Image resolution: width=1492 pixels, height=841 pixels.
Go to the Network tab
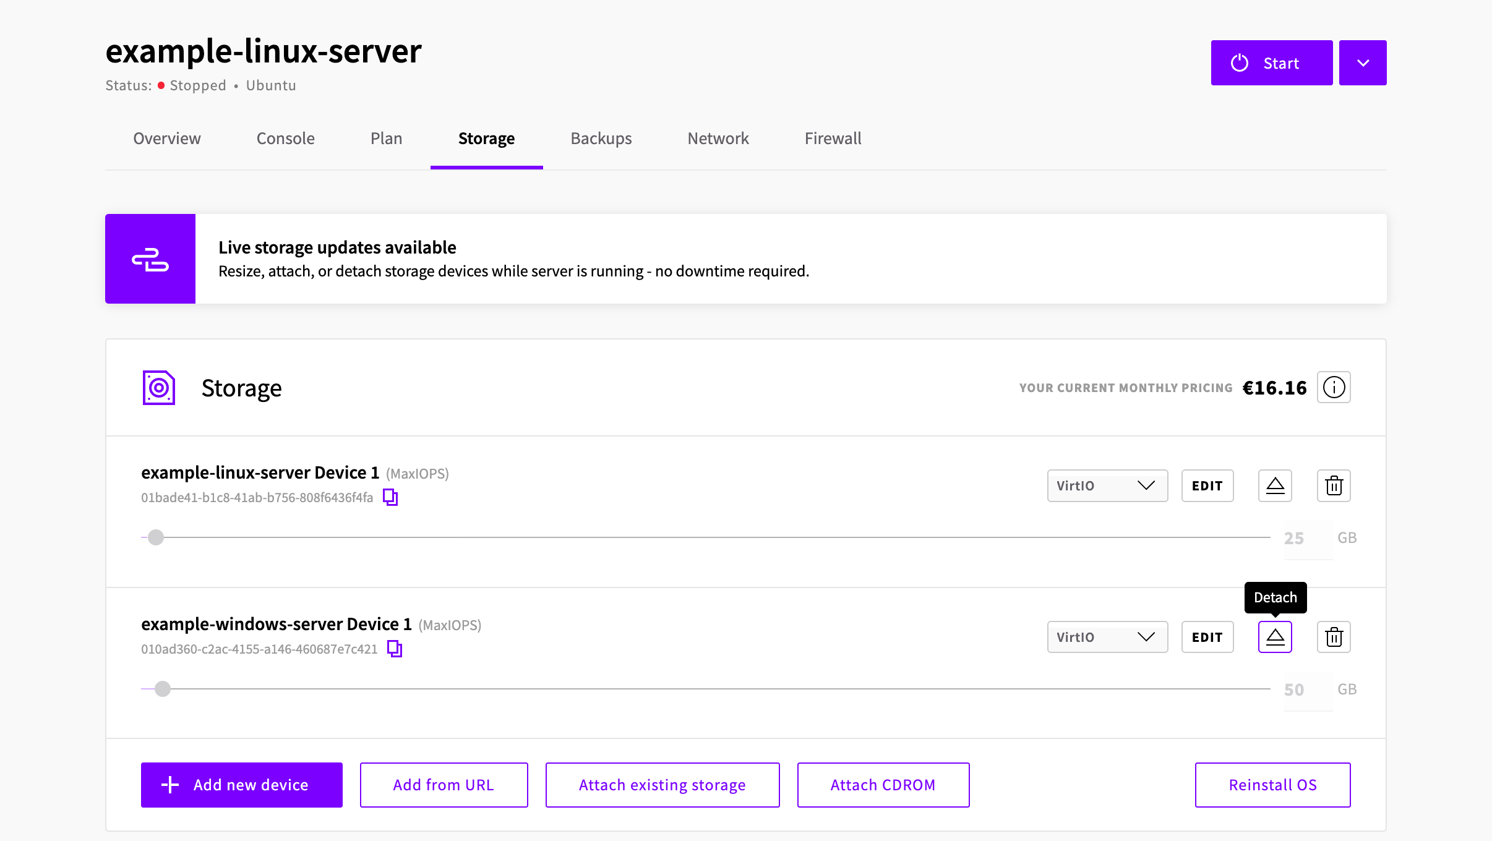(718, 139)
